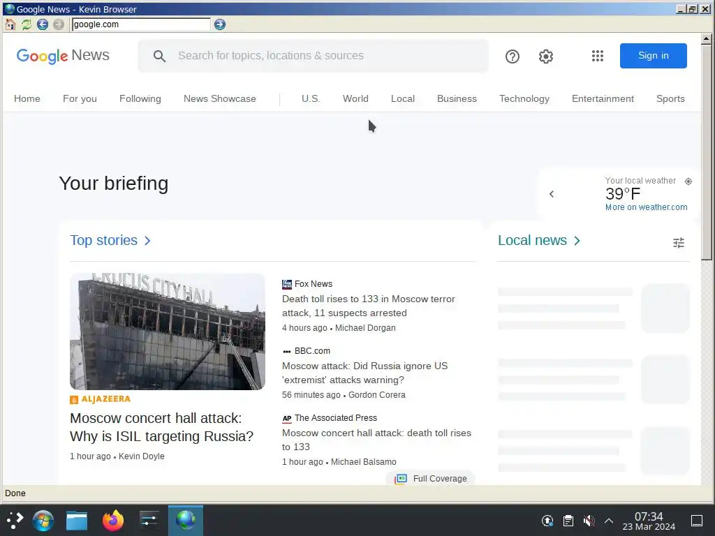The image size is (715, 536).
Task: Open the World news section
Action: point(355,98)
